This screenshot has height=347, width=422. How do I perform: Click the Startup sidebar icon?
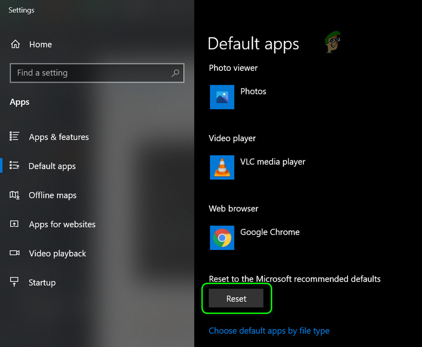point(14,282)
